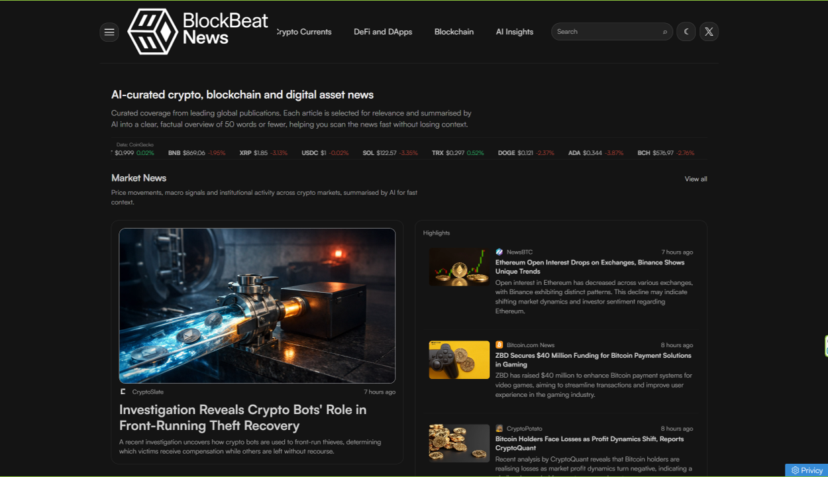Open the X (Twitter) social link

709,32
